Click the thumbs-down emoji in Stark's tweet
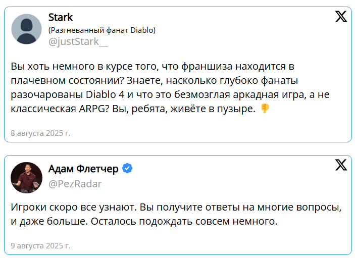 (x=265, y=108)
